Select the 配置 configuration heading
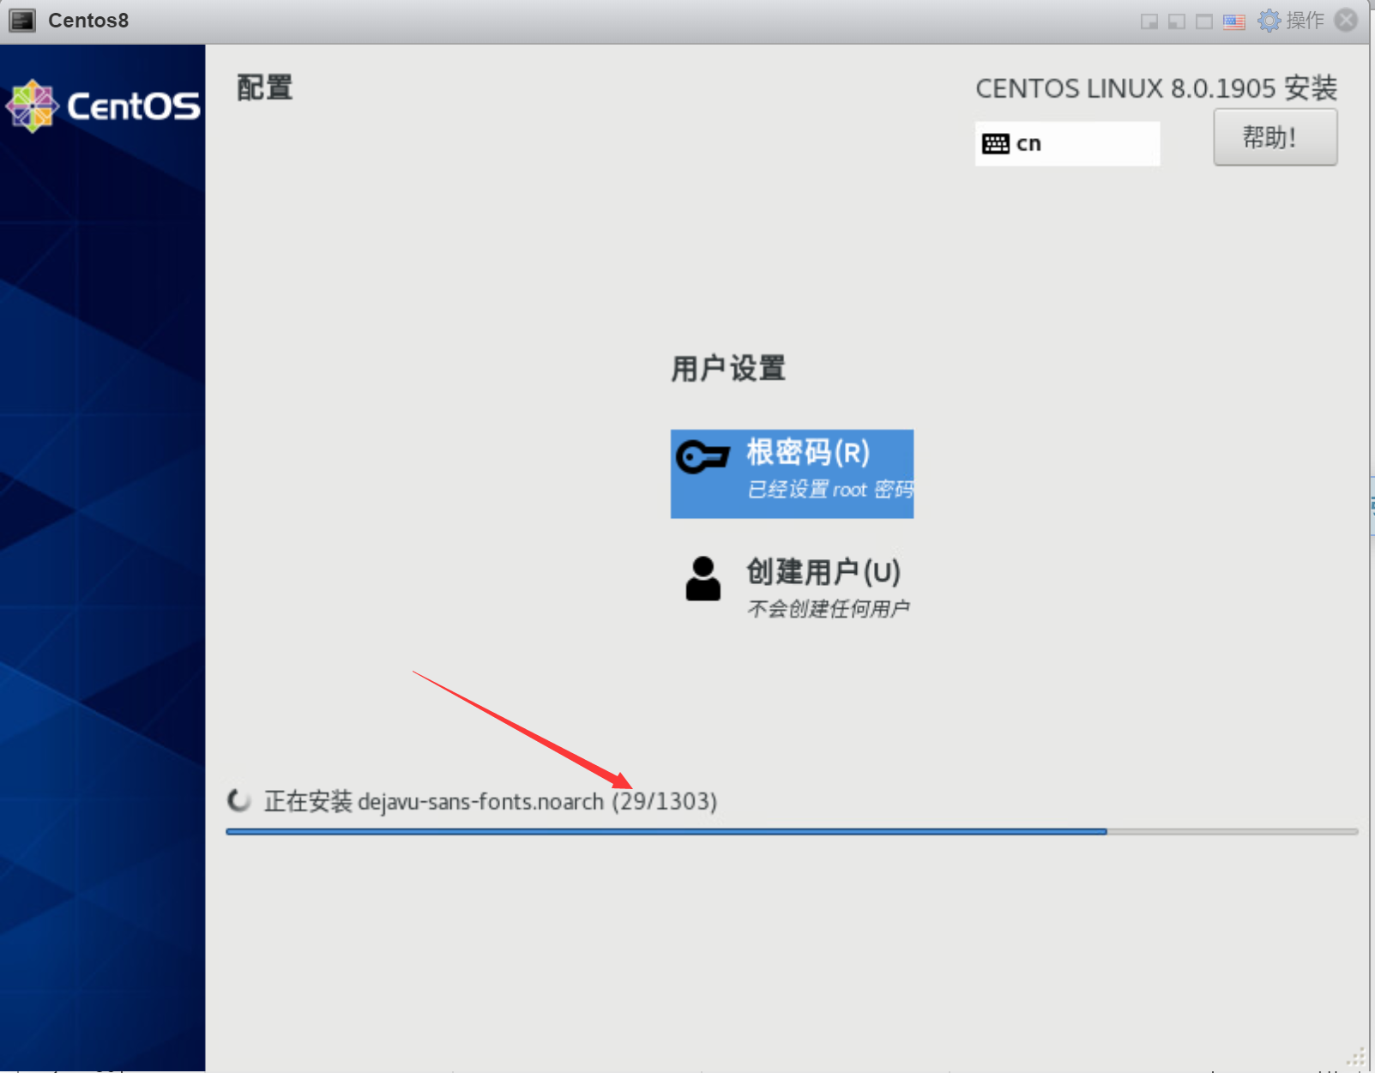1375x1073 pixels. tap(263, 87)
